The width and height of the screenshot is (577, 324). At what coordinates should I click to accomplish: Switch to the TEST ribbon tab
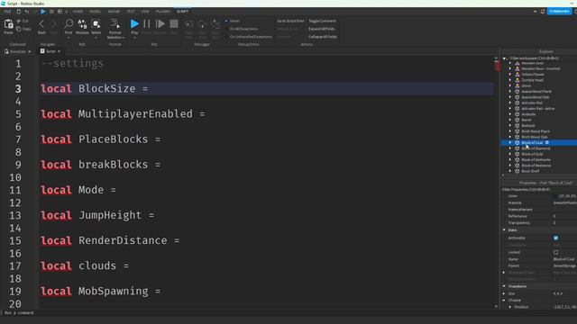(x=131, y=12)
